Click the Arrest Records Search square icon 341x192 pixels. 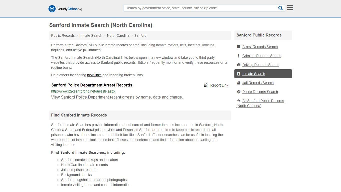239,47
